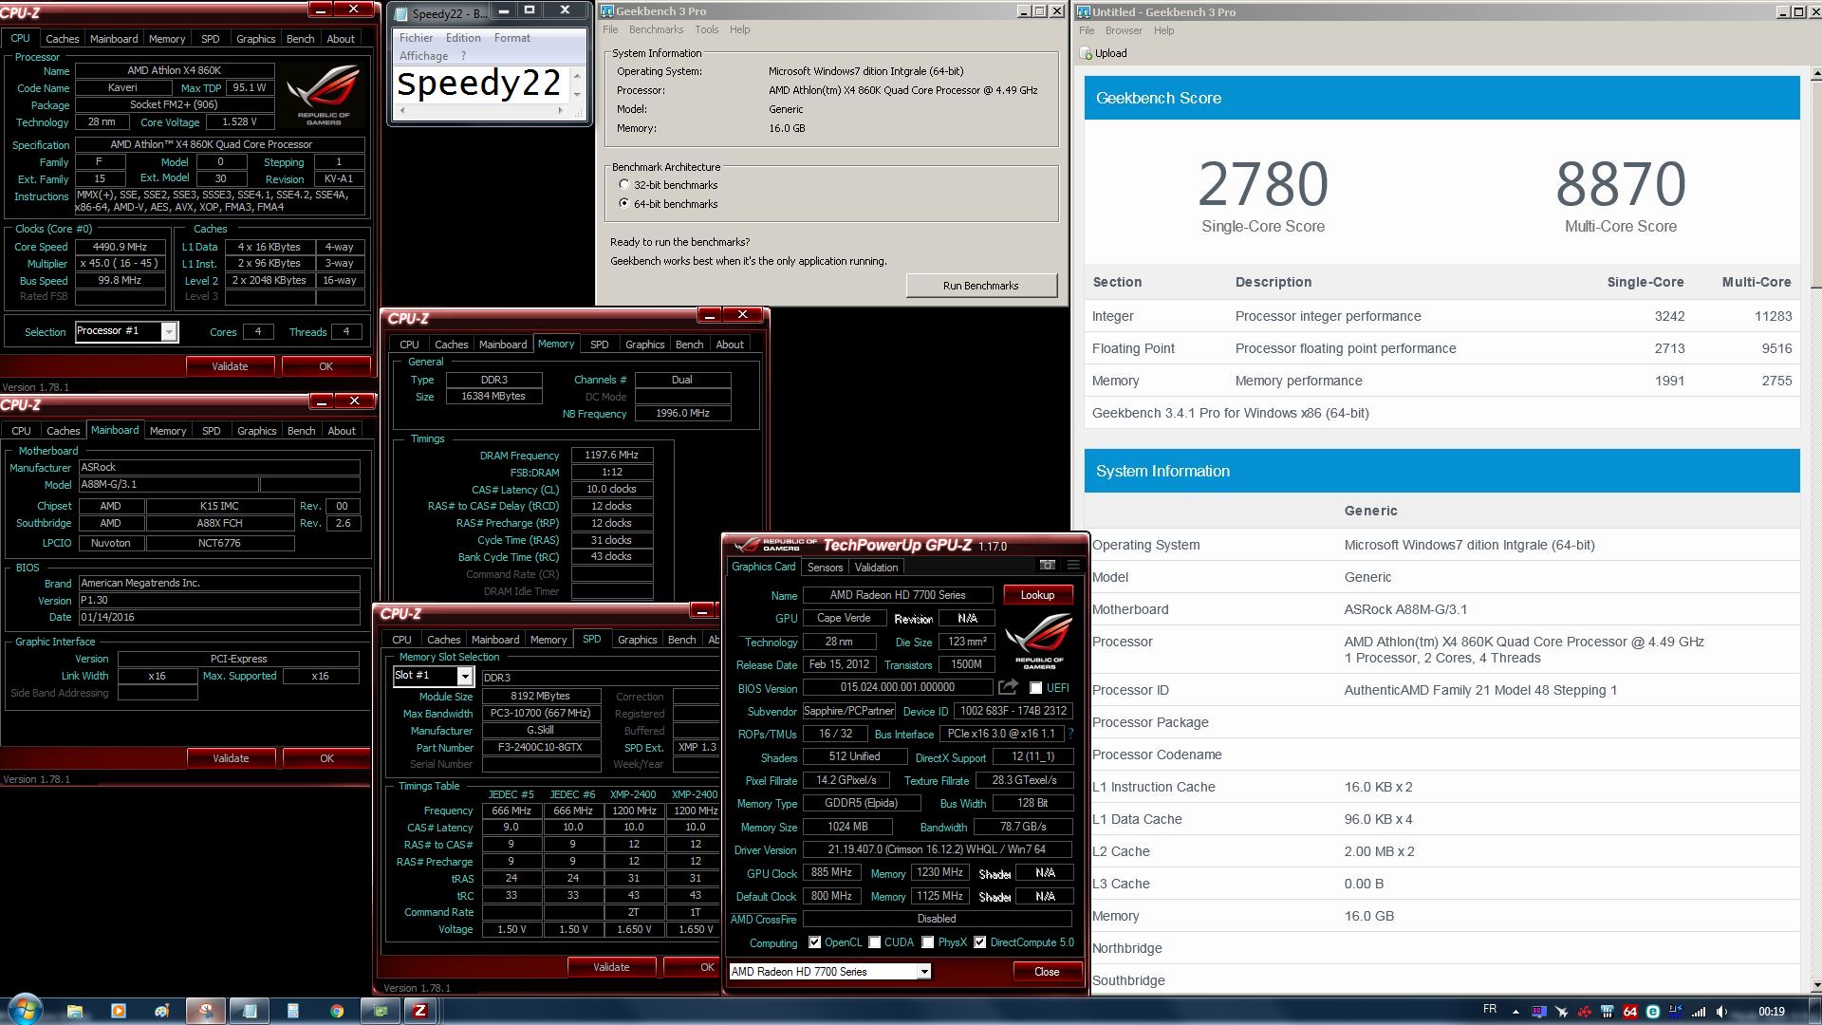Open the Paint taskbar icon

(162, 1011)
